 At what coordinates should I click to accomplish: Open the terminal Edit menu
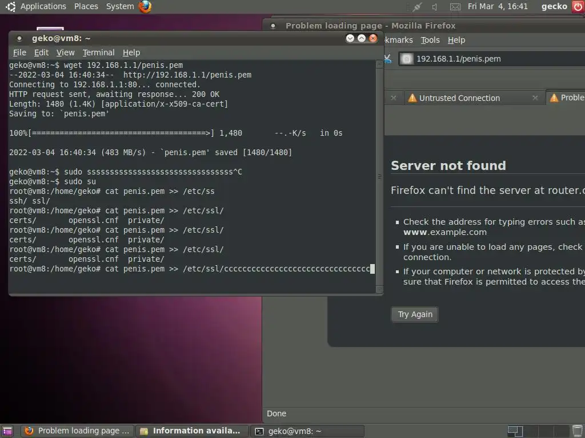pos(41,52)
